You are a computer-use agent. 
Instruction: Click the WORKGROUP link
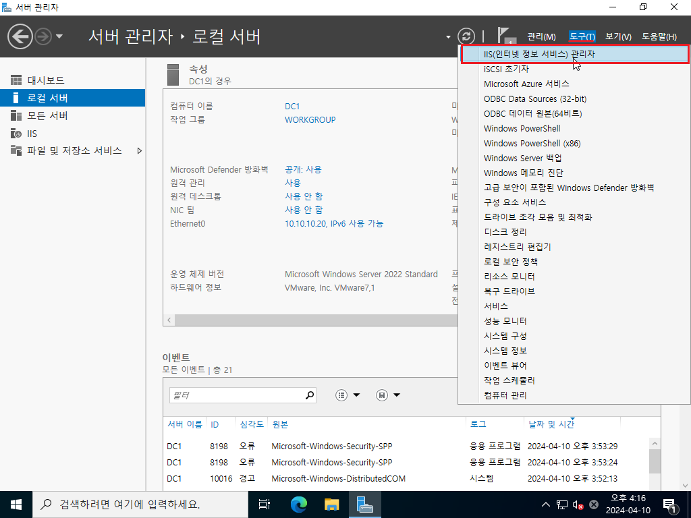(x=310, y=120)
